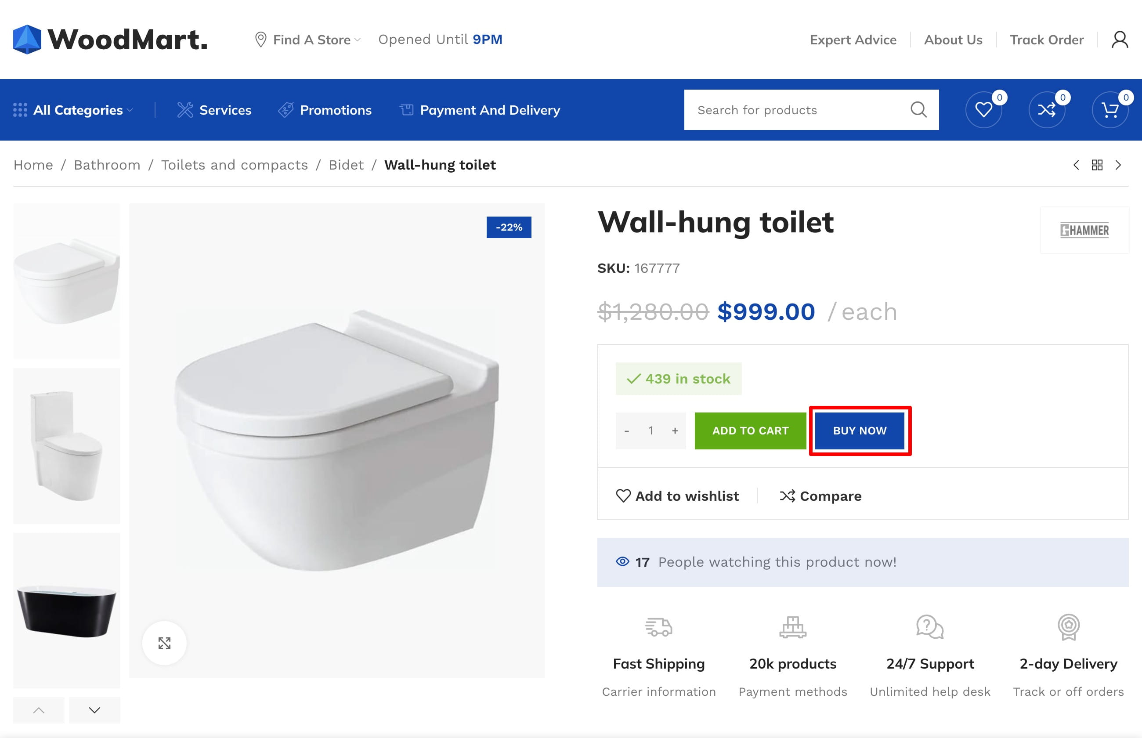Click the Buy Now button
Viewport: 1142px width, 738px height.
860,430
